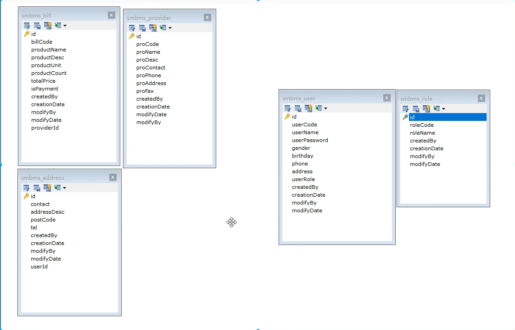Open Alter Table icon in smbms_provider
The image size is (515, 330).
point(132,28)
